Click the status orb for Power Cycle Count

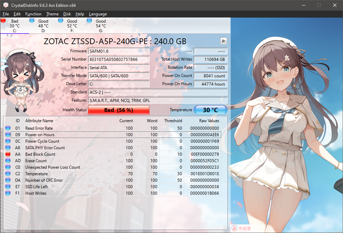click(8, 141)
